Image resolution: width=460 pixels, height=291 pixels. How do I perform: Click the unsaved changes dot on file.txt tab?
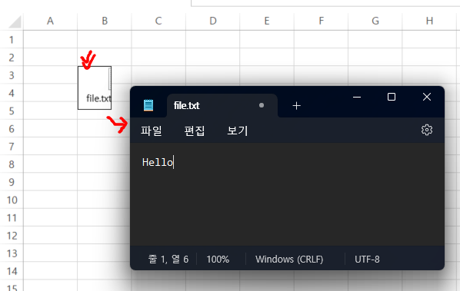tap(262, 105)
